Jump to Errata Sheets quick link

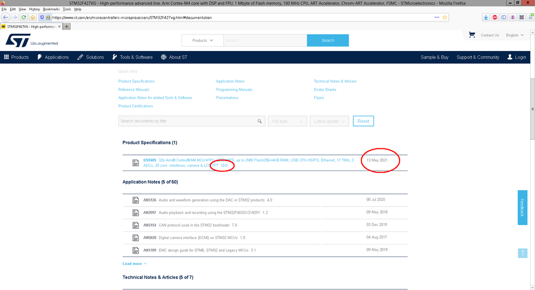(x=325, y=90)
